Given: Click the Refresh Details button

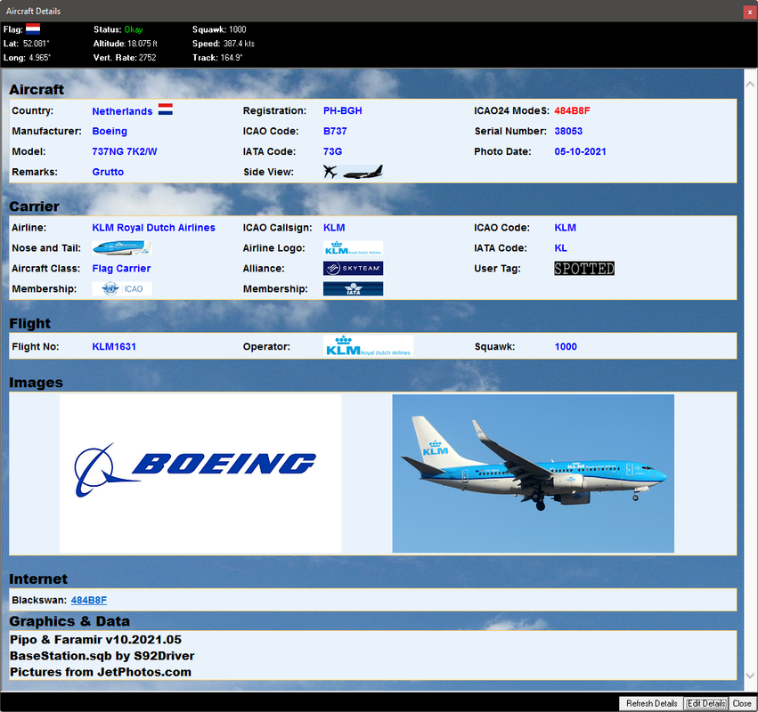Looking at the screenshot, I should click(652, 703).
